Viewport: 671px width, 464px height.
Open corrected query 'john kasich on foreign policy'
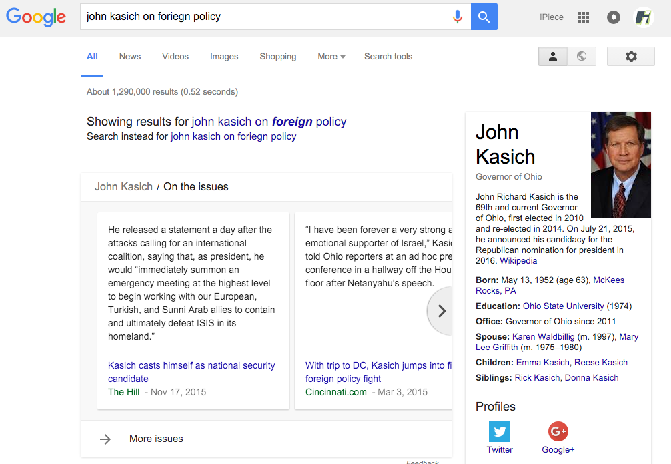tap(269, 122)
